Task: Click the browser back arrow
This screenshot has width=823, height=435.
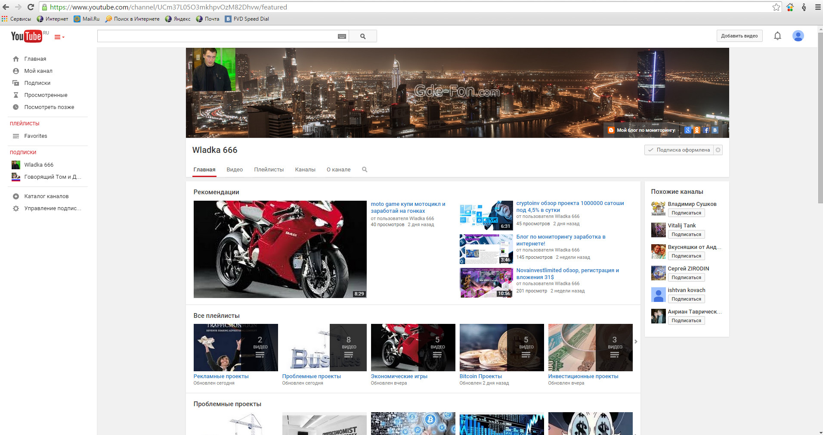Action: tap(6, 7)
